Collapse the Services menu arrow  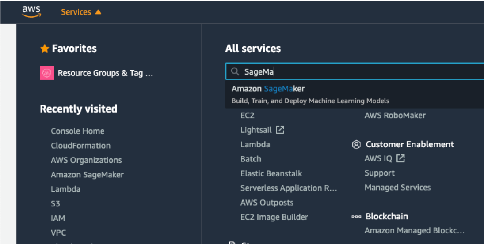[x=98, y=12]
